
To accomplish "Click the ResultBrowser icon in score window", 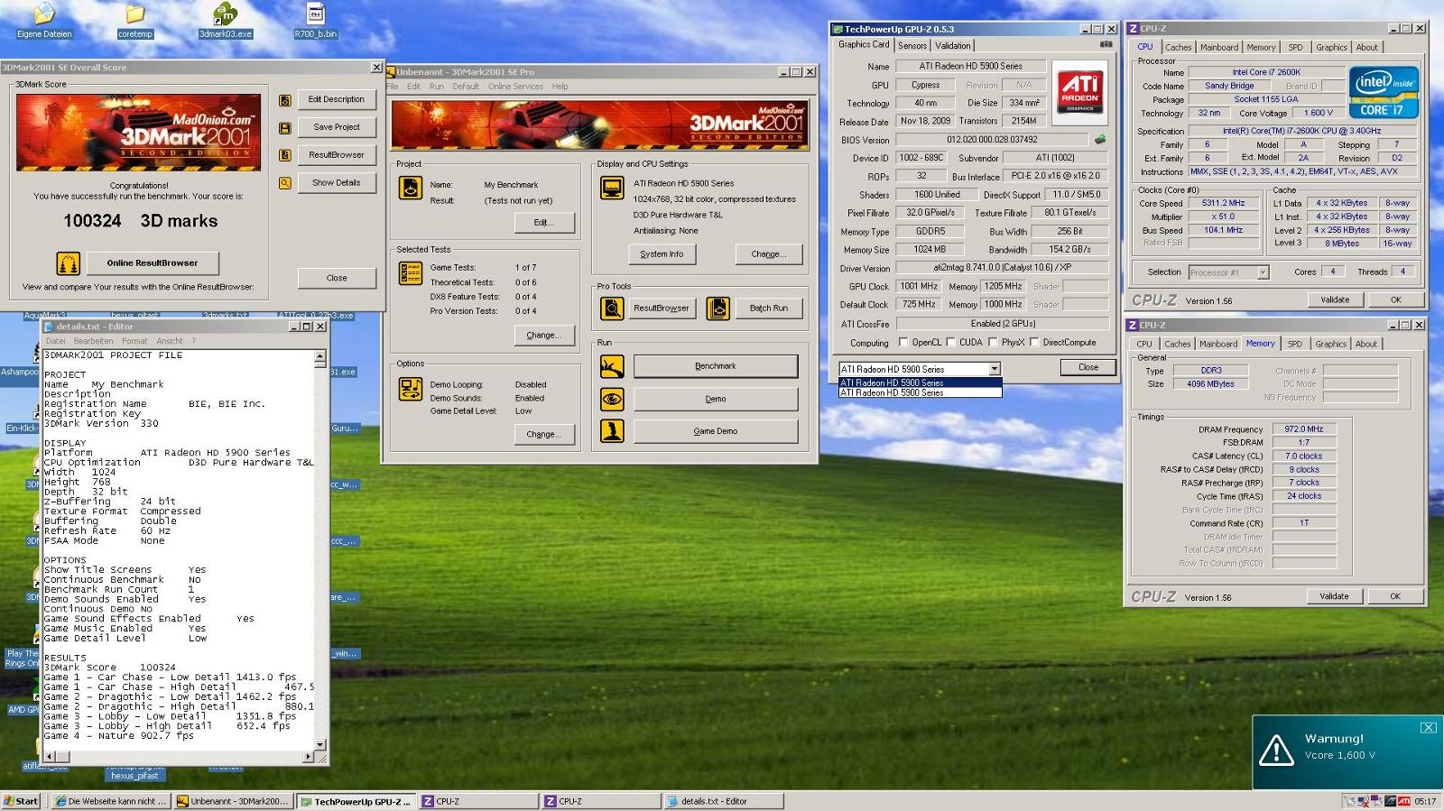I will (x=285, y=155).
